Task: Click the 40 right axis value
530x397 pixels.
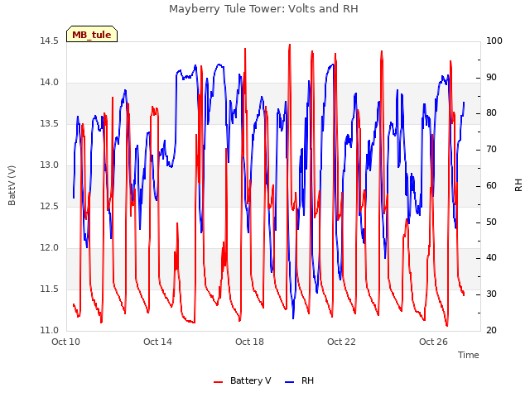Action: (491, 258)
